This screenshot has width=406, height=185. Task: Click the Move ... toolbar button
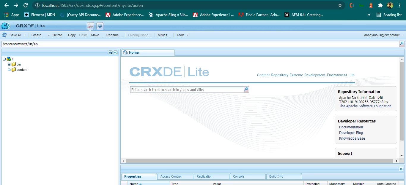97,35
